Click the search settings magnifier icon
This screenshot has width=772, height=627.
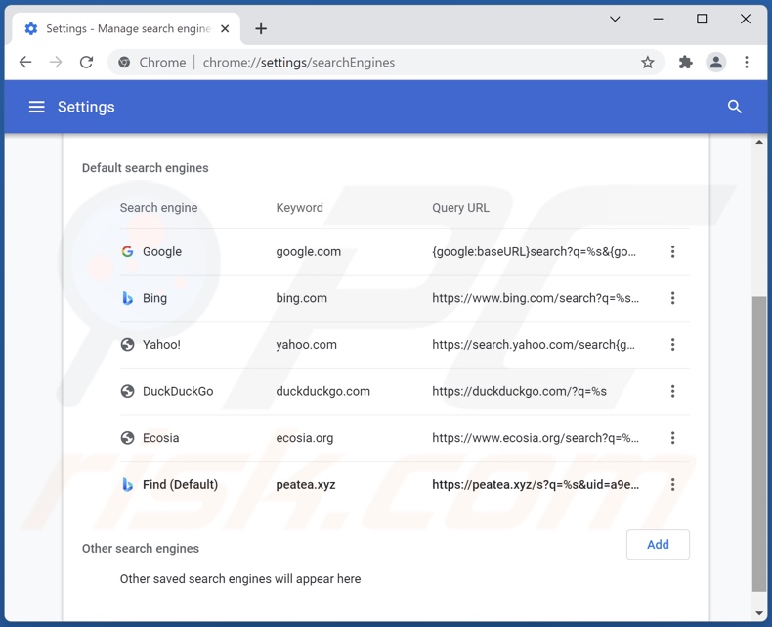point(735,107)
